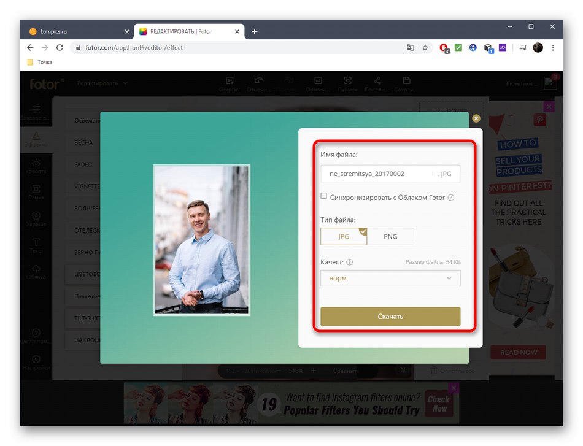Open the Chrome three-dot menu
The image size is (583, 446).
(x=553, y=48)
